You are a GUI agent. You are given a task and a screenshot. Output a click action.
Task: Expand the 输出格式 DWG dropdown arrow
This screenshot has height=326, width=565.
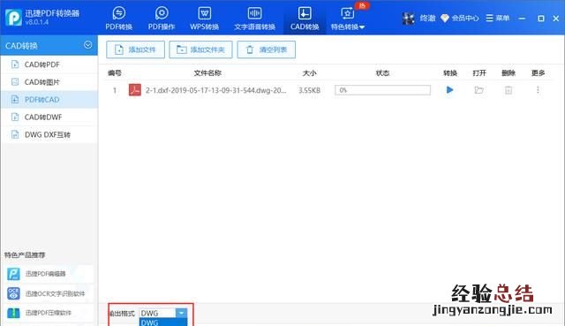181,313
